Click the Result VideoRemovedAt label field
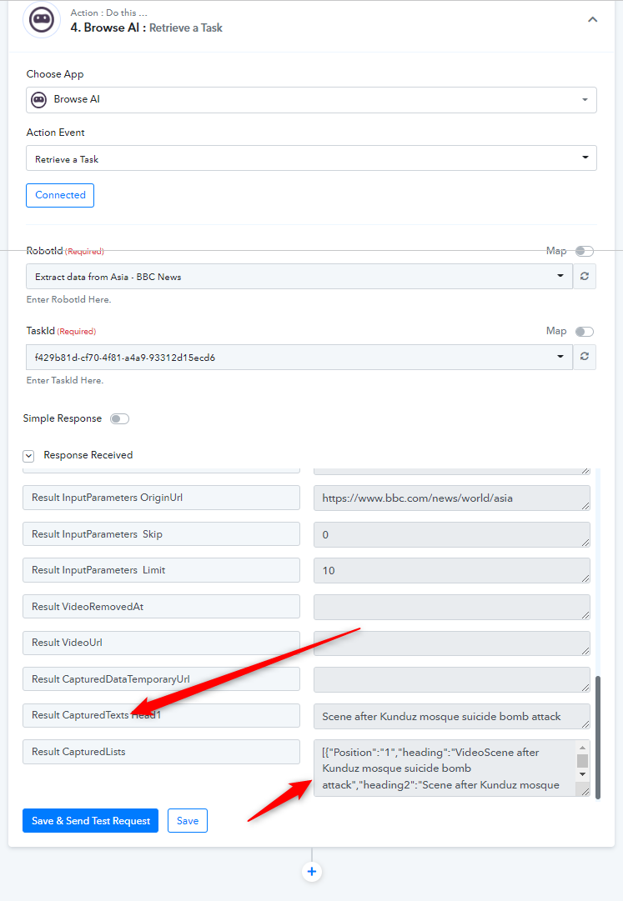Image resolution: width=623 pixels, height=901 pixels. tap(162, 606)
